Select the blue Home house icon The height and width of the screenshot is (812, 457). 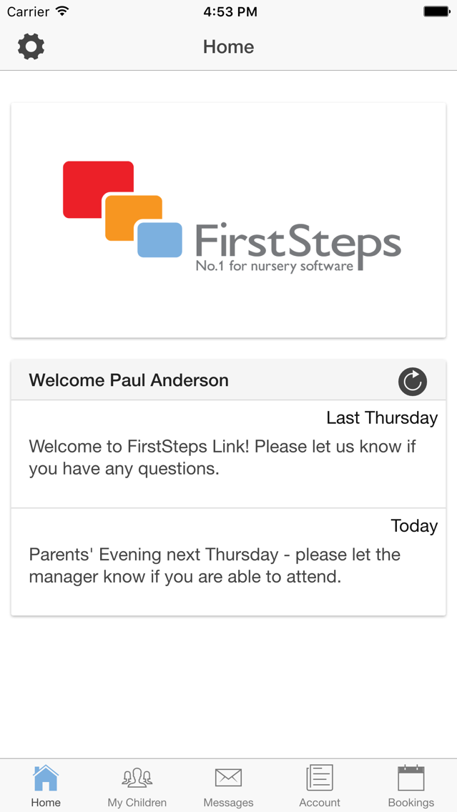[x=46, y=778]
